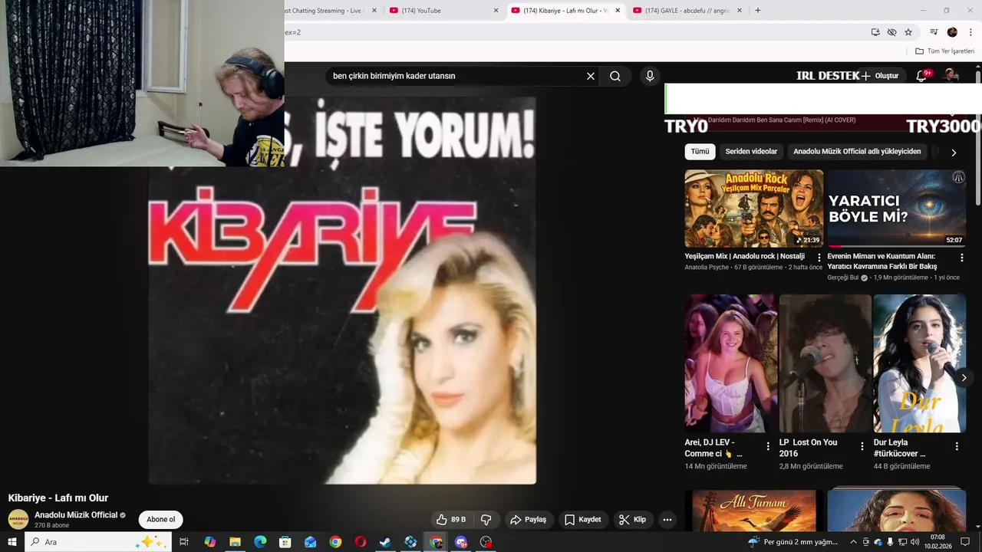Screen dimensions: 982x552
Task: Open the Yeşilçam Mix Anadolu Rock thumbnail
Action: coord(754,209)
